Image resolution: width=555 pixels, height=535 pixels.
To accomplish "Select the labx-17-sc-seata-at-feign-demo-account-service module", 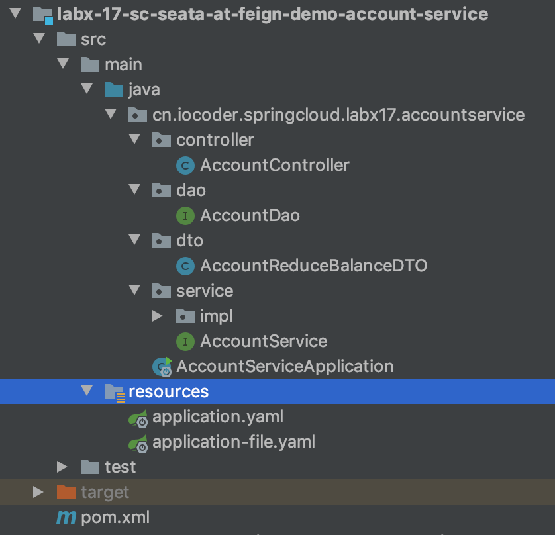I will [273, 13].
